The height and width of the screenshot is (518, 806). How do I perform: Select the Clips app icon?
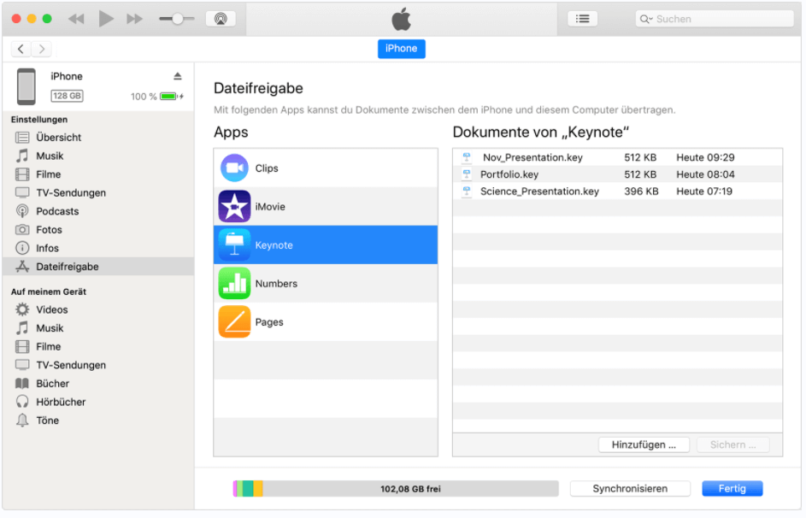tap(234, 168)
